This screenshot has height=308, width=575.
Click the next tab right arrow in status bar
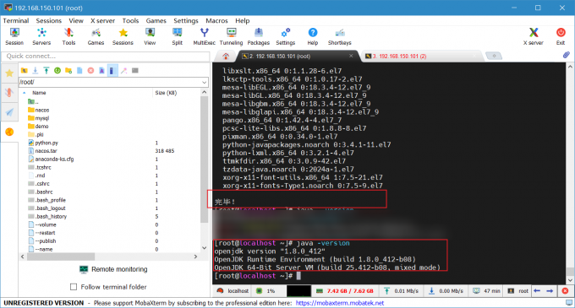(550, 291)
